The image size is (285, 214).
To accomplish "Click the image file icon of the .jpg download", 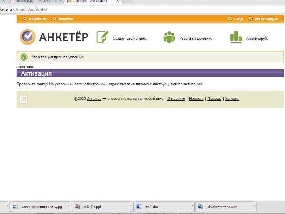I will tap(15, 207).
